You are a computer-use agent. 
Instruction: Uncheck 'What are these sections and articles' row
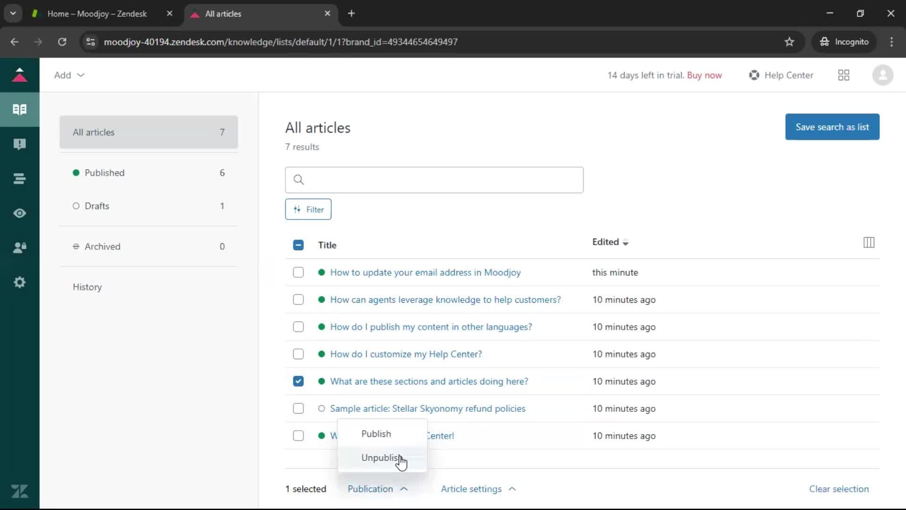(x=298, y=381)
